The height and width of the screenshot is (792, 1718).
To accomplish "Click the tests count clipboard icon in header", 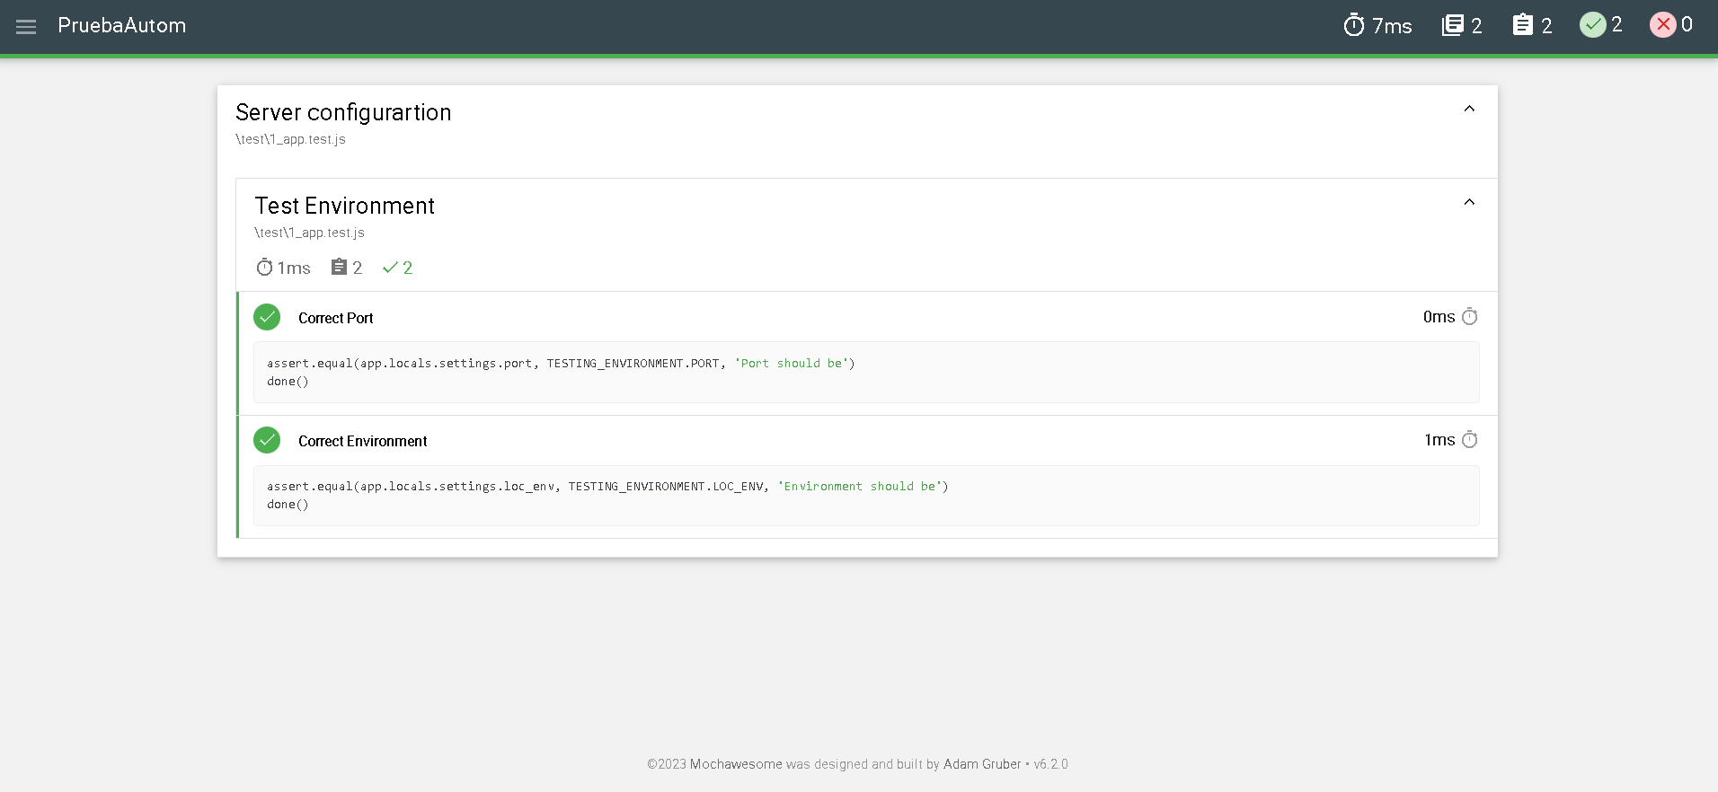I will [1522, 25].
